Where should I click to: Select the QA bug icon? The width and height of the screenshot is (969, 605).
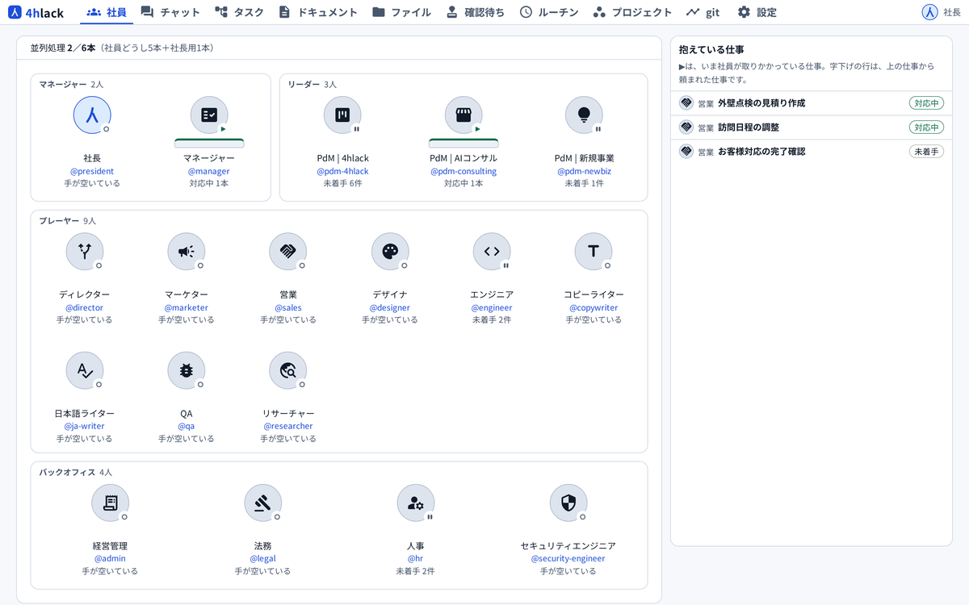point(187,370)
